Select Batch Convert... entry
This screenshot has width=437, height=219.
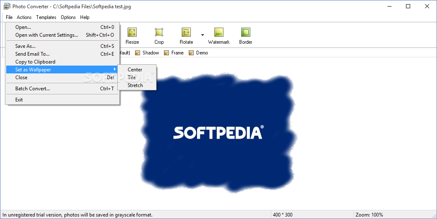coord(63,89)
